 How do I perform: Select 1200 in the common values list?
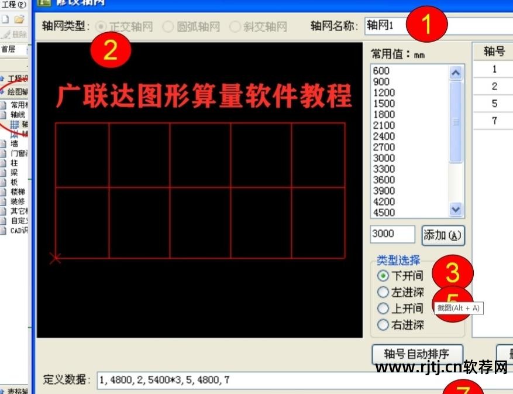384,92
